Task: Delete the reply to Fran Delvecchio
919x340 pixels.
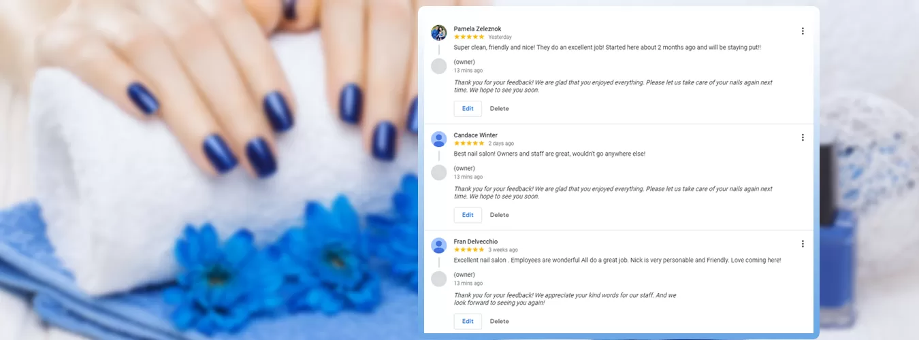Action: pyautogui.click(x=499, y=322)
